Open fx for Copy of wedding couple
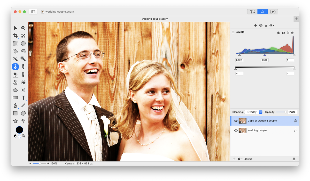Screen dimensions: 310x181 point(296,121)
